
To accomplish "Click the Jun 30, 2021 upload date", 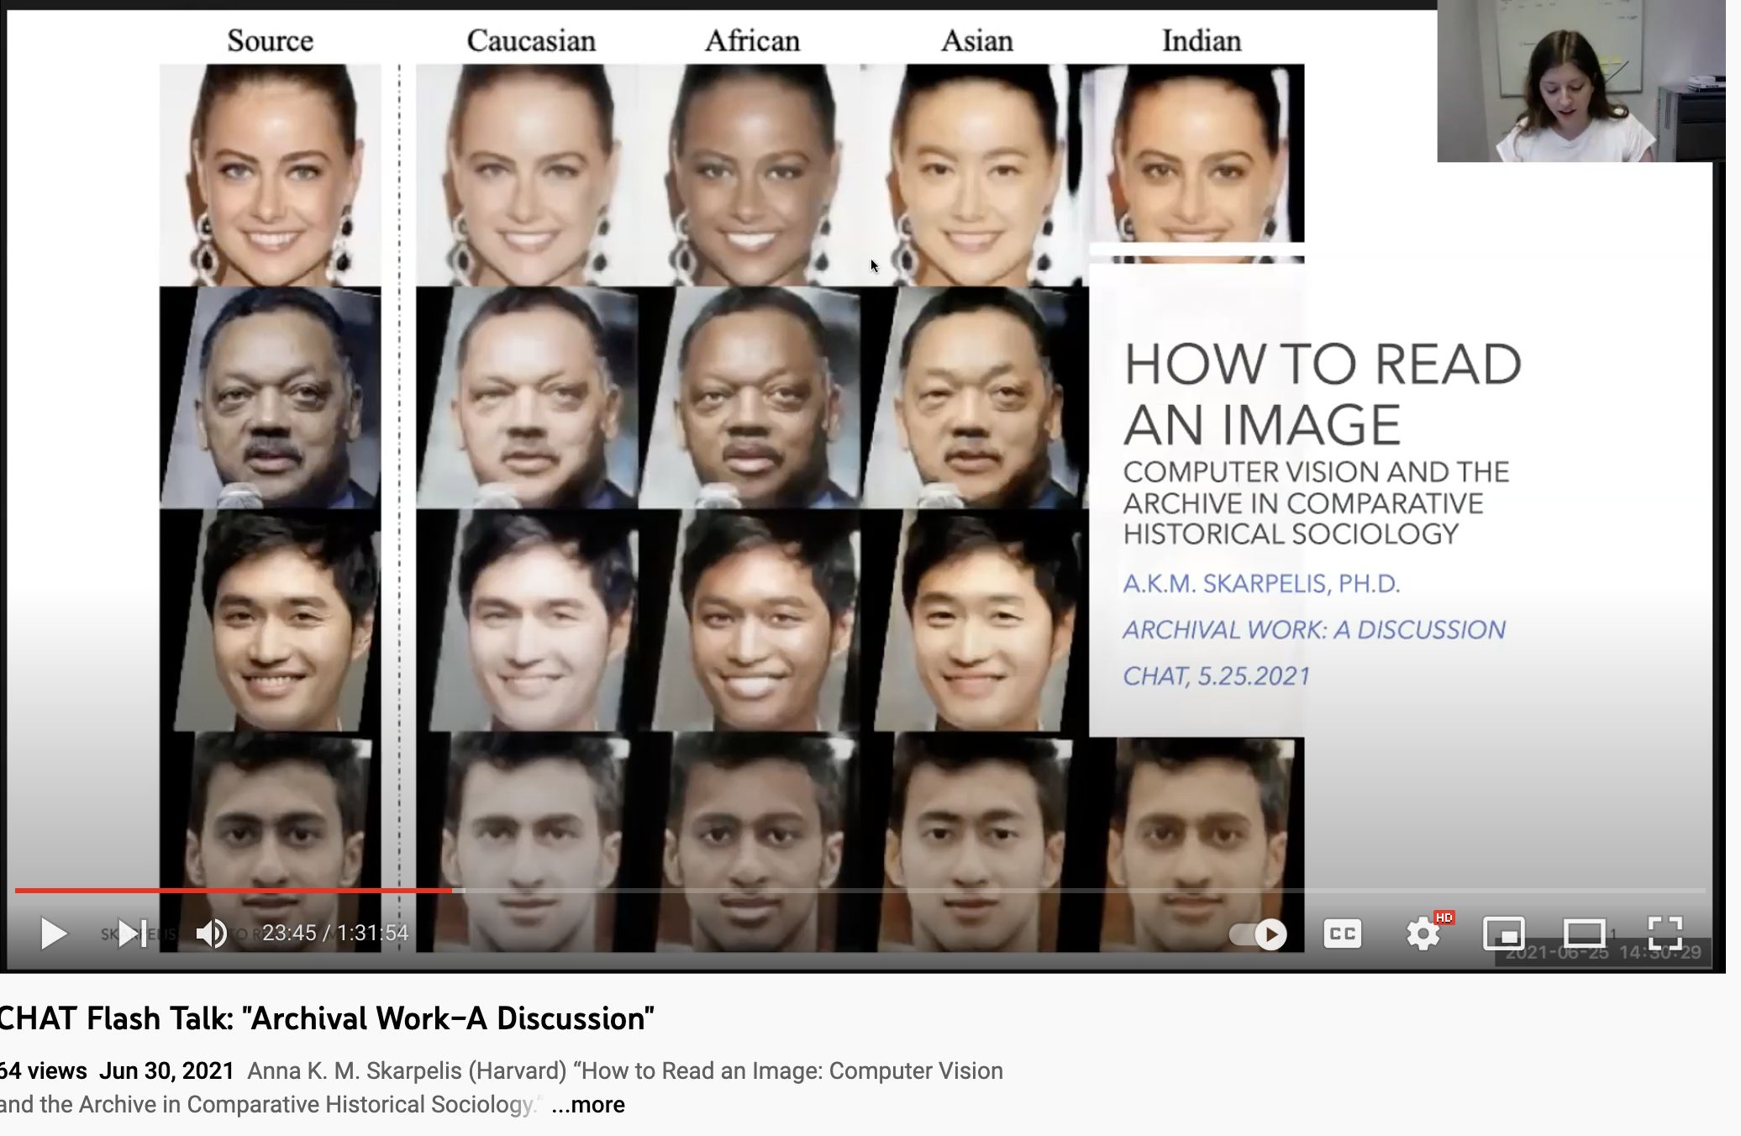I will (x=166, y=1070).
